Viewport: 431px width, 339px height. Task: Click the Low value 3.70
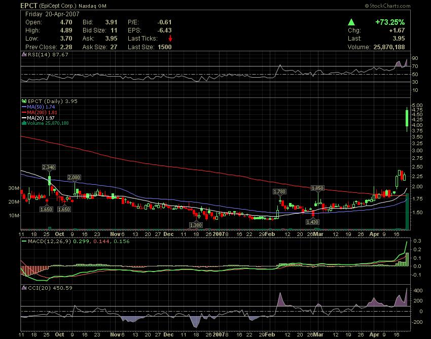point(66,38)
